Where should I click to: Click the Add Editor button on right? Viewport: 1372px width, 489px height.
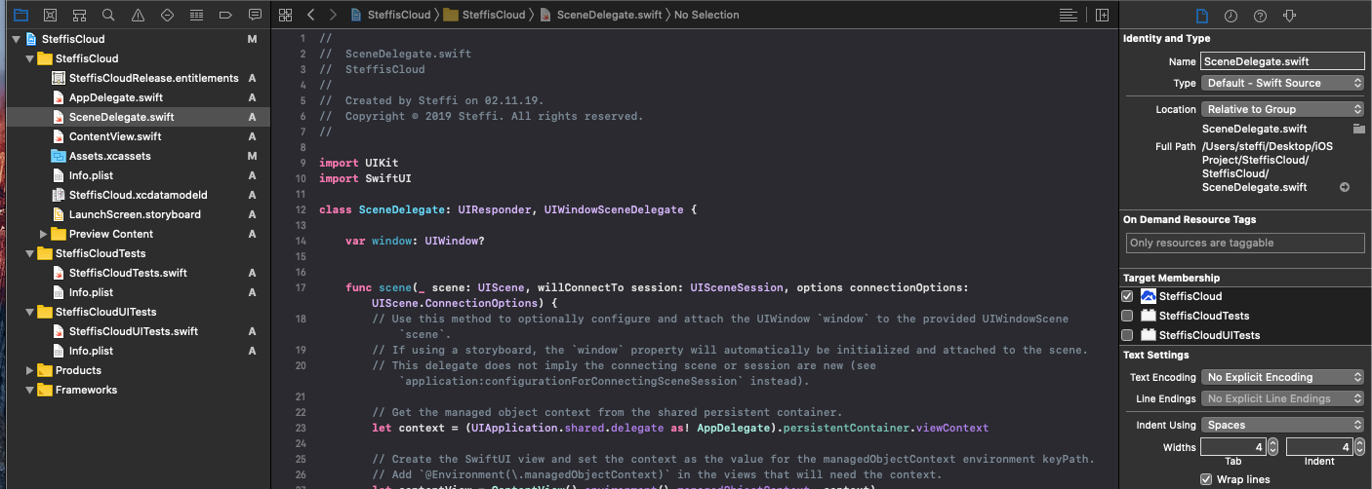(x=1102, y=16)
